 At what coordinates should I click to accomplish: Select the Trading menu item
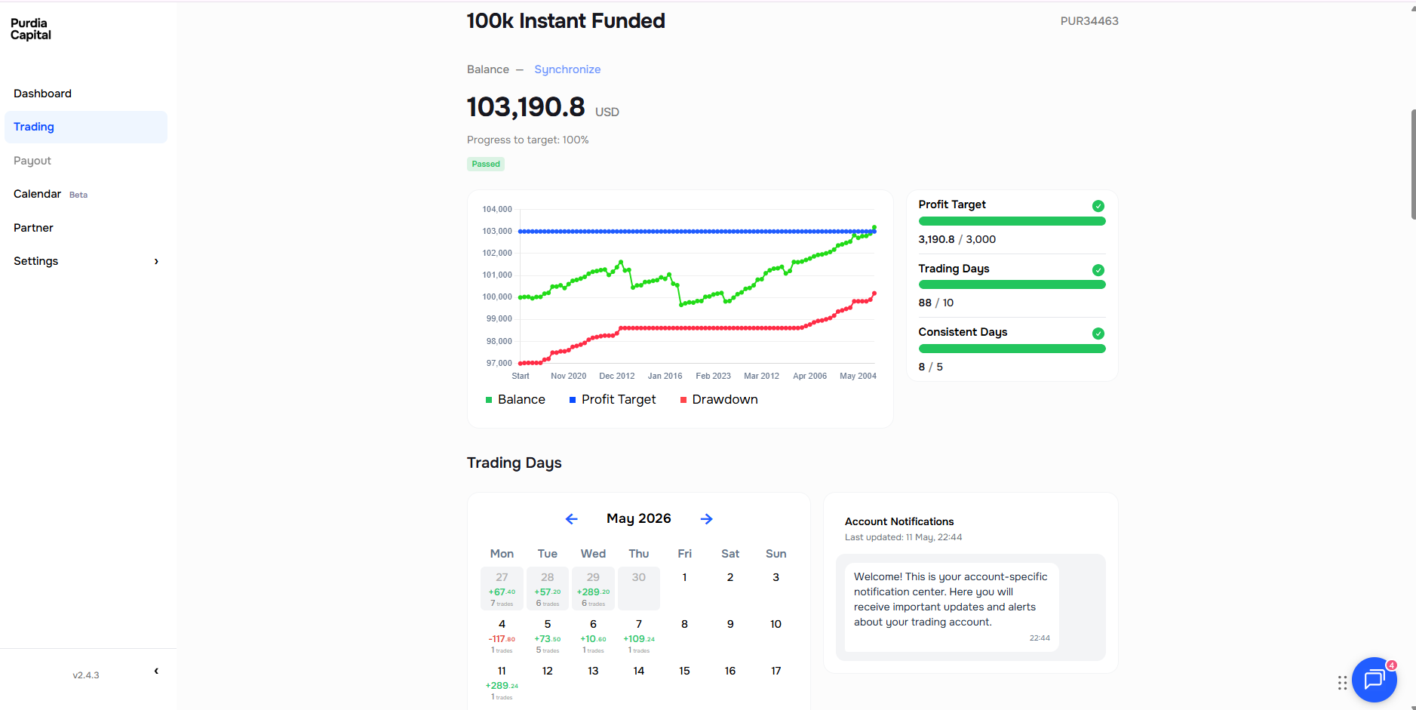point(86,128)
